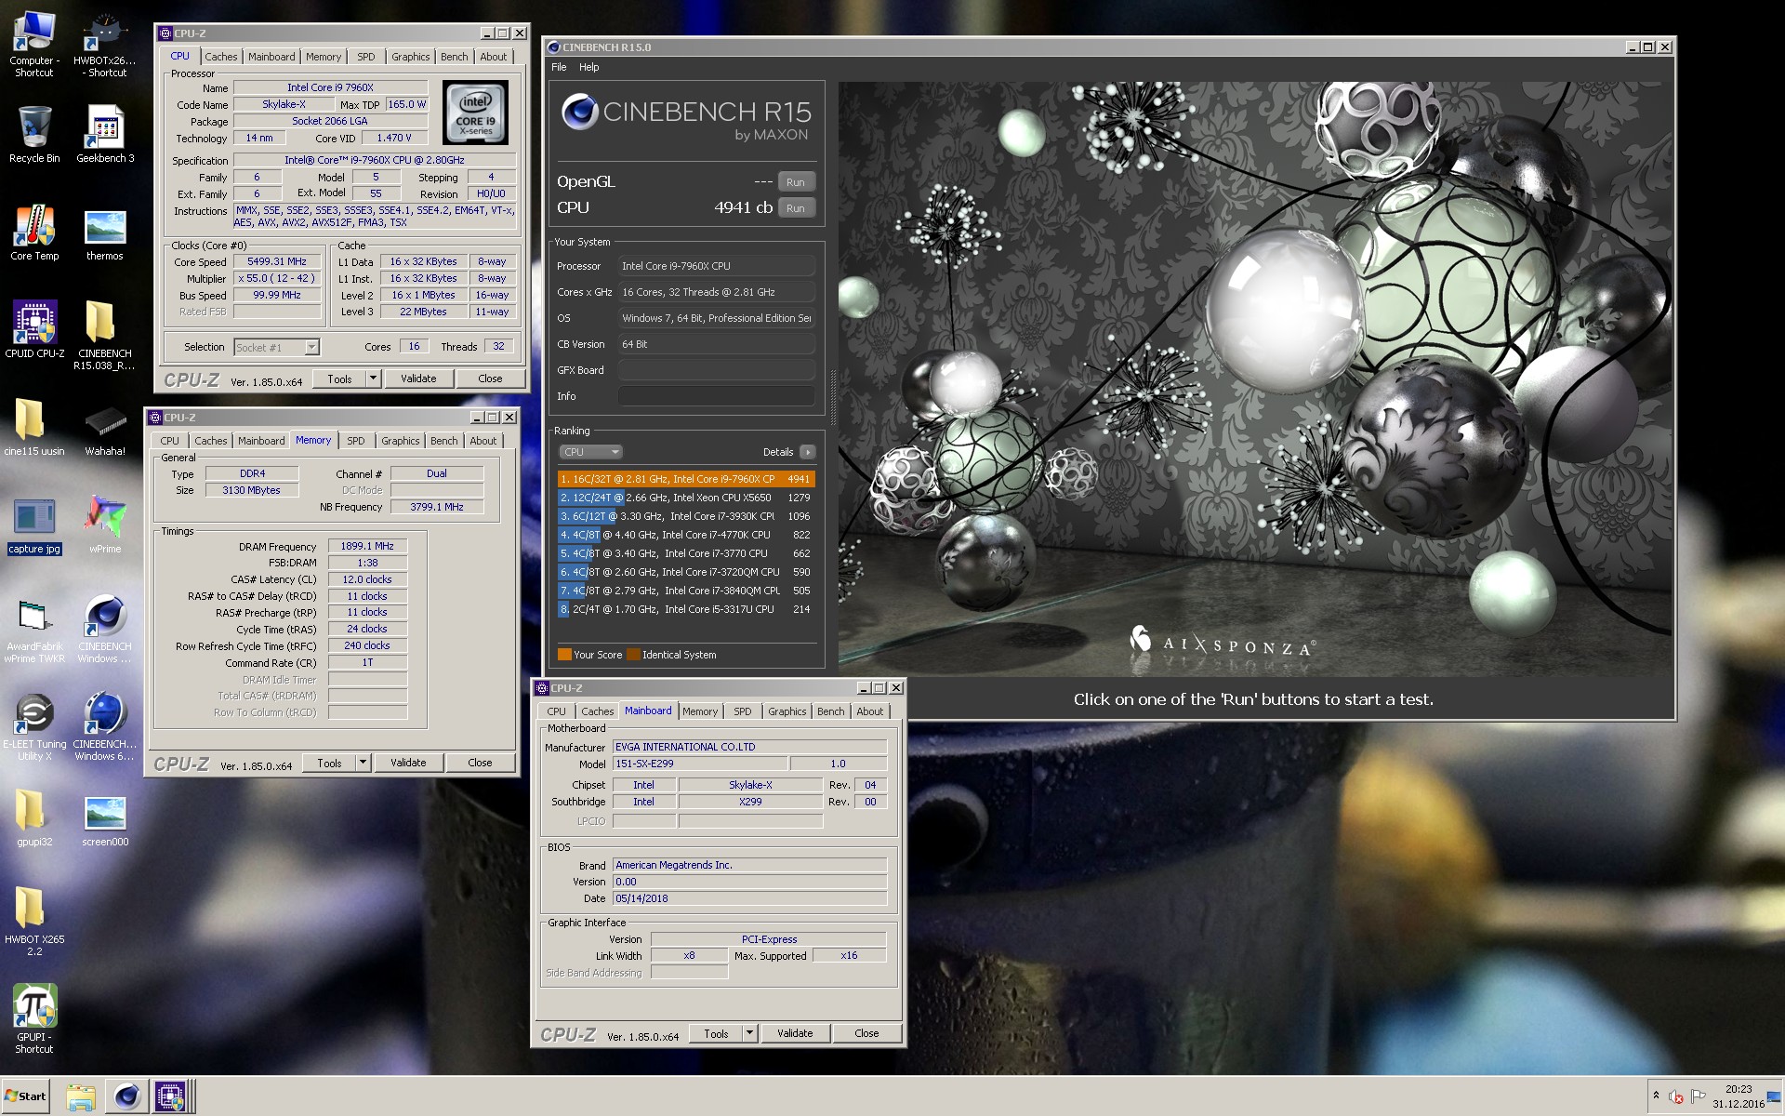Click the Core Speed value 5499.31 MHz
Image resolution: width=1785 pixels, height=1116 pixels.
277,262
